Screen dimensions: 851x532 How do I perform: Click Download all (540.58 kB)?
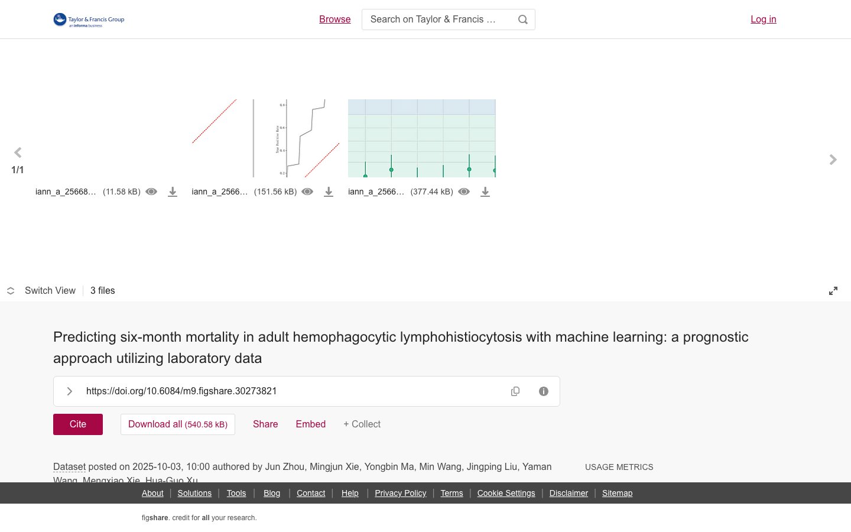178,424
